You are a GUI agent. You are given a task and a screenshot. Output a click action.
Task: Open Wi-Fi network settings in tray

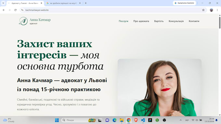[193, 120]
